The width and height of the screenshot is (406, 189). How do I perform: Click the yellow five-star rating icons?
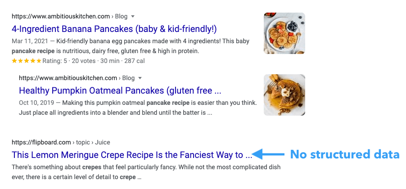pyautogui.click(x=27, y=61)
